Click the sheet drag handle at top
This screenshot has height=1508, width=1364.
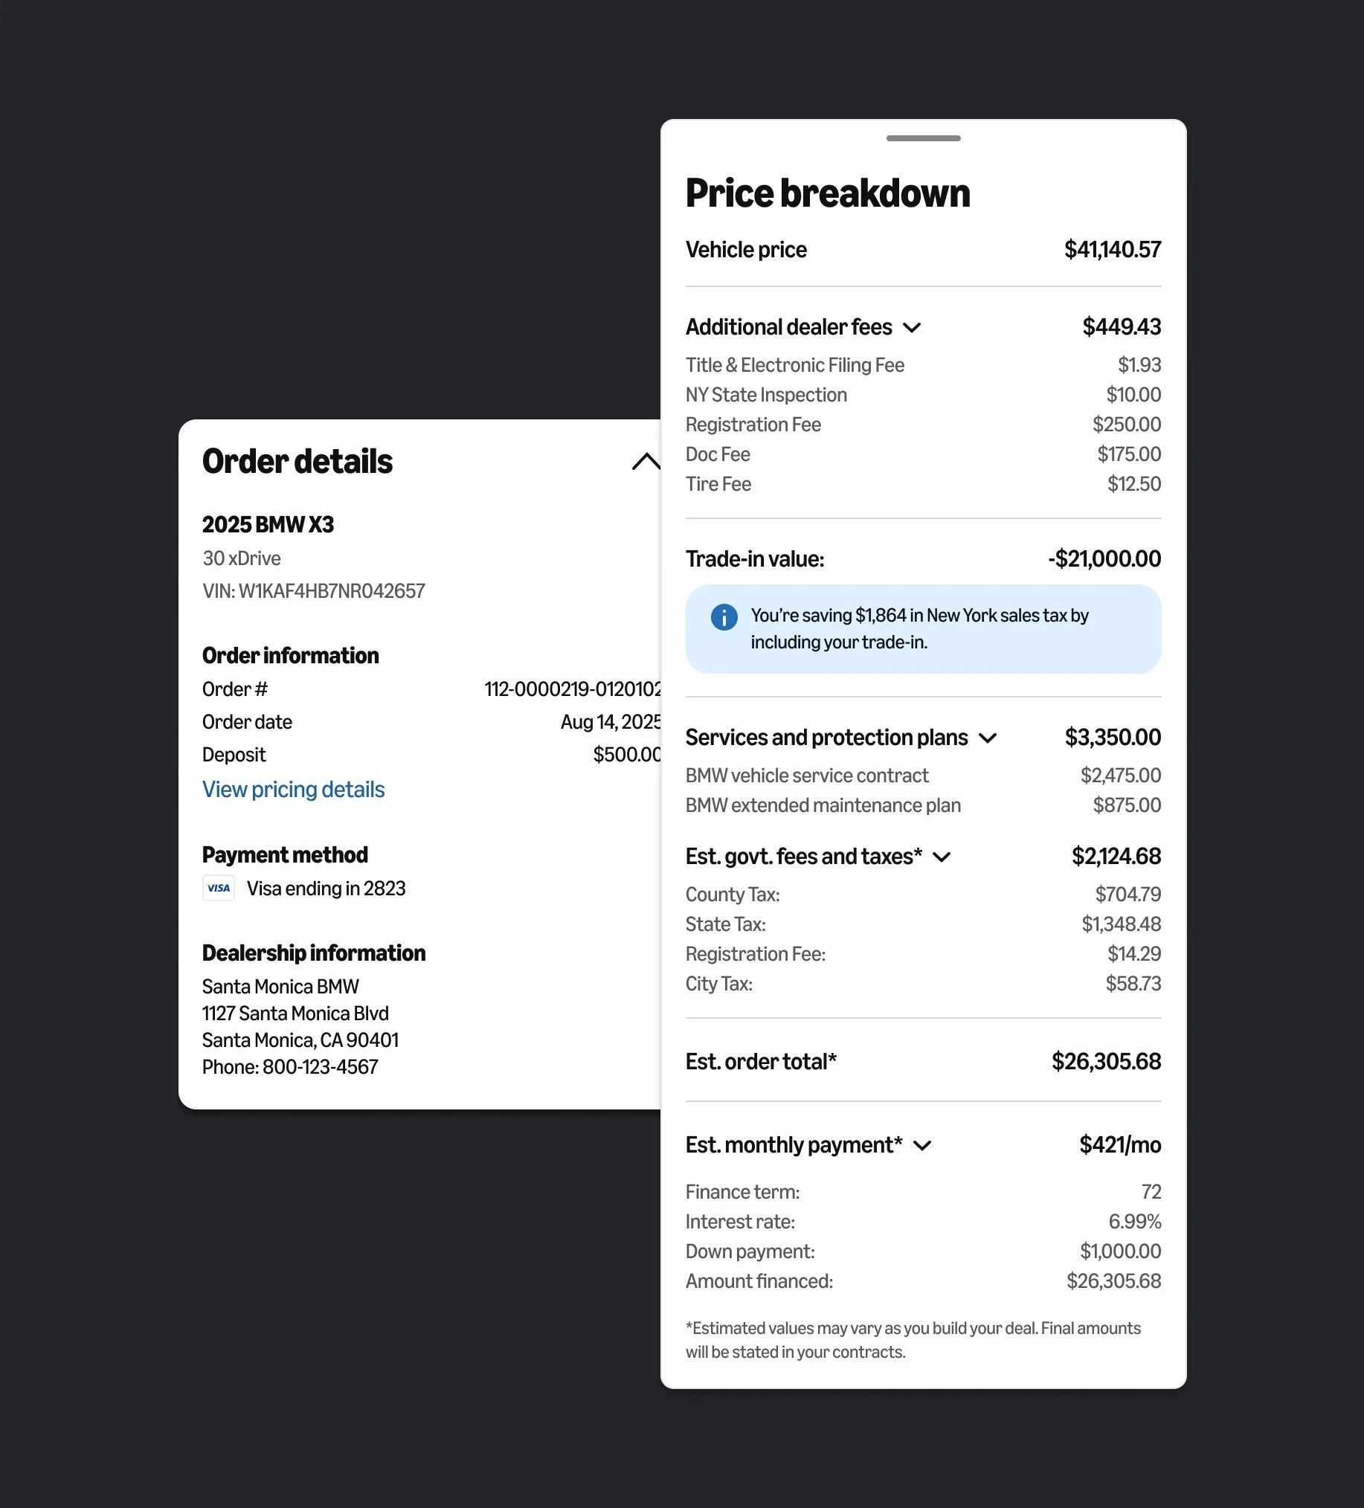coord(922,138)
